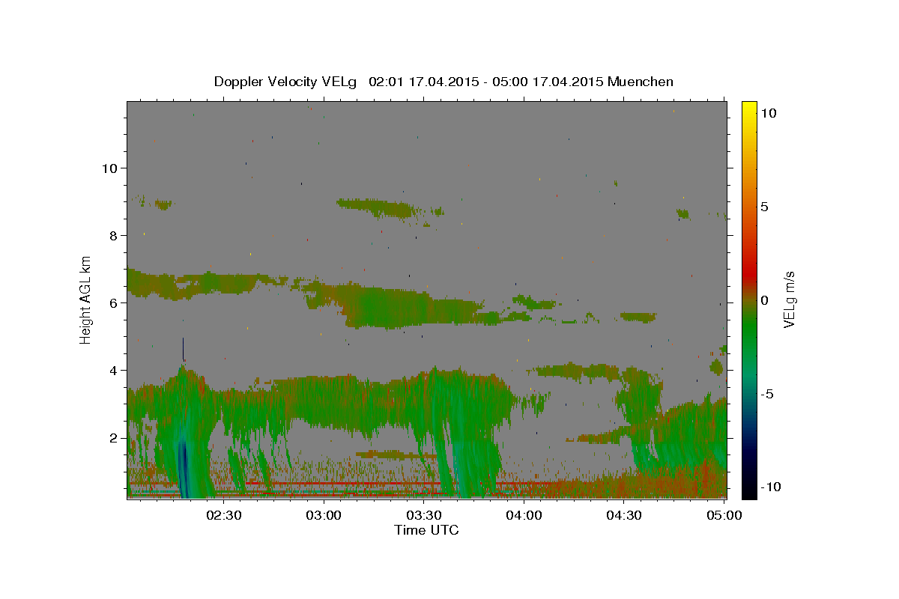This screenshot has width=899, height=599.
Task: Click the height axis label 4
Action: click(113, 370)
